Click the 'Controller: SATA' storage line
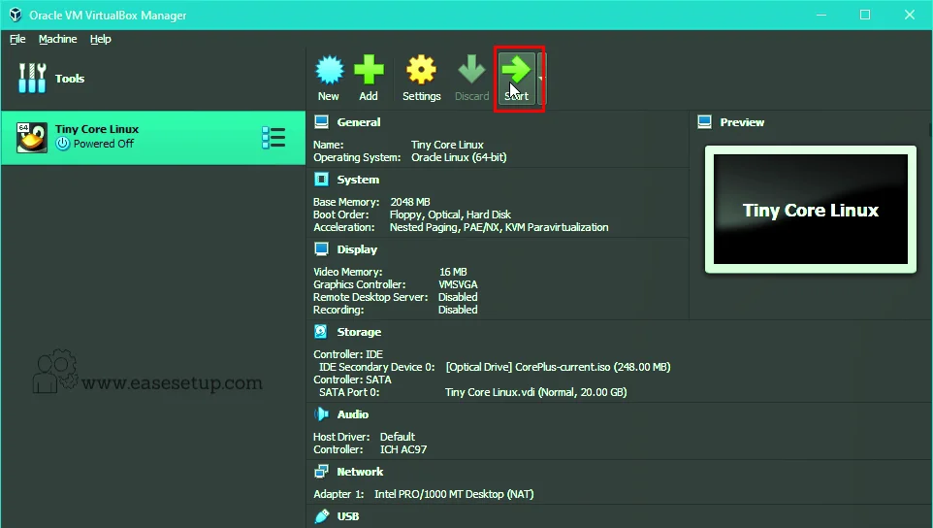 coord(352,379)
